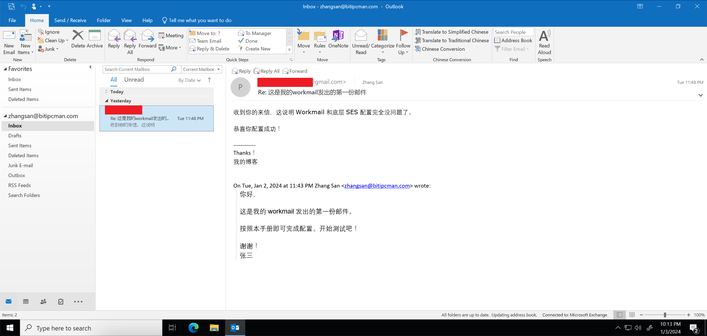Click Reply in the reading pane
Image resolution: width=707 pixels, height=336 pixels.
tap(241, 71)
